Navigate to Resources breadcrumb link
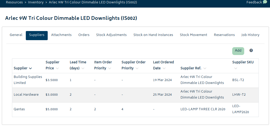 [x=14, y=2]
